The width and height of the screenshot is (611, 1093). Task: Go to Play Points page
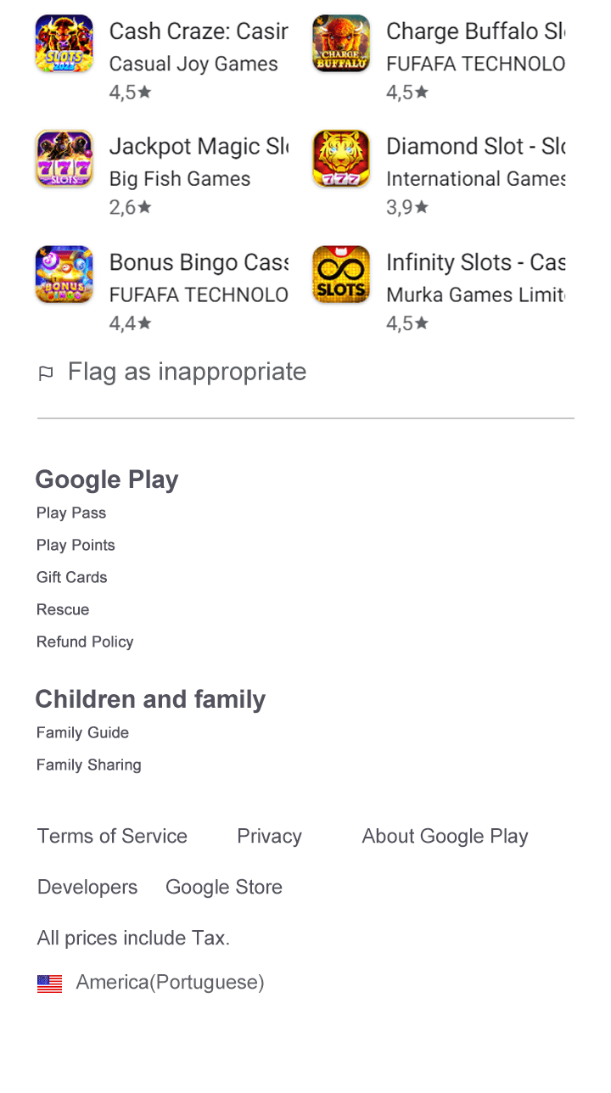pos(76,545)
